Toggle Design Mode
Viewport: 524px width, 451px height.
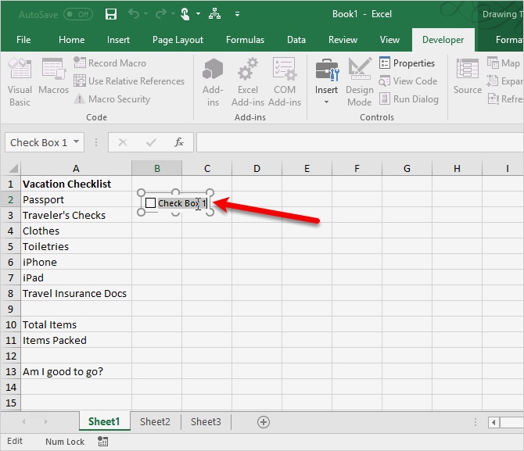pyautogui.click(x=360, y=81)
